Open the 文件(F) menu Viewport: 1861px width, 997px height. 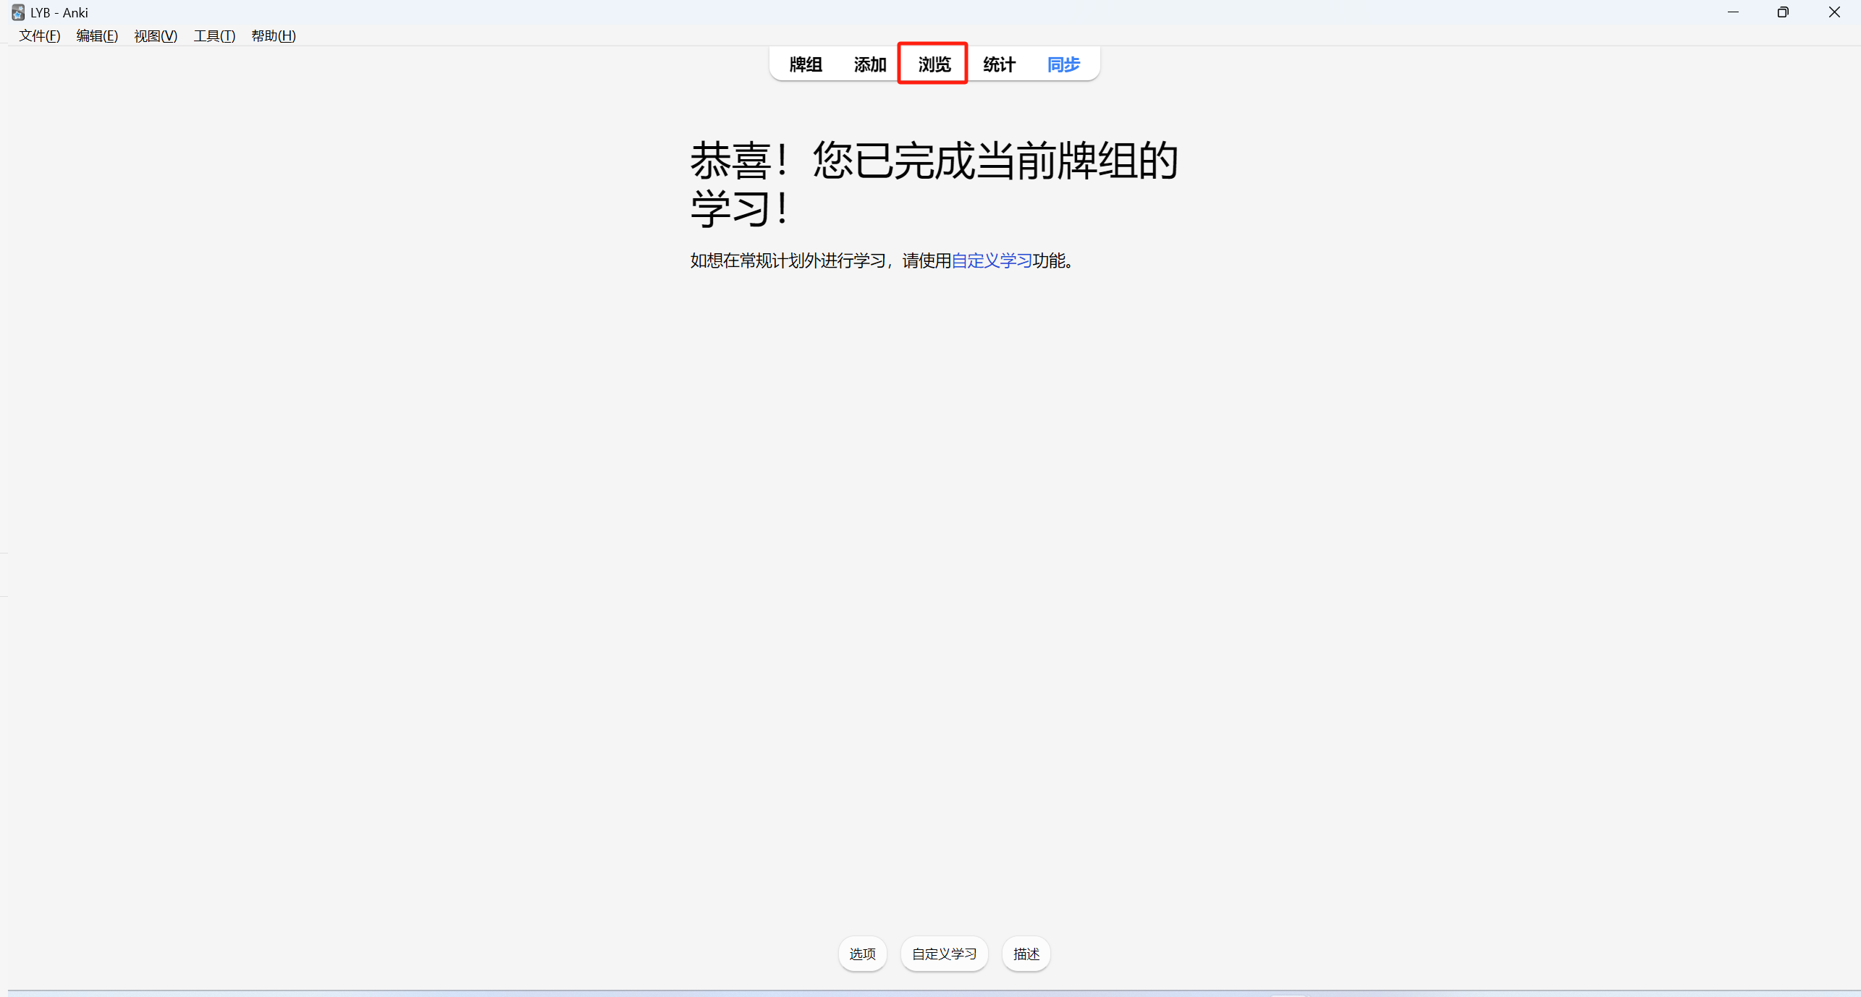pos(39,35)
